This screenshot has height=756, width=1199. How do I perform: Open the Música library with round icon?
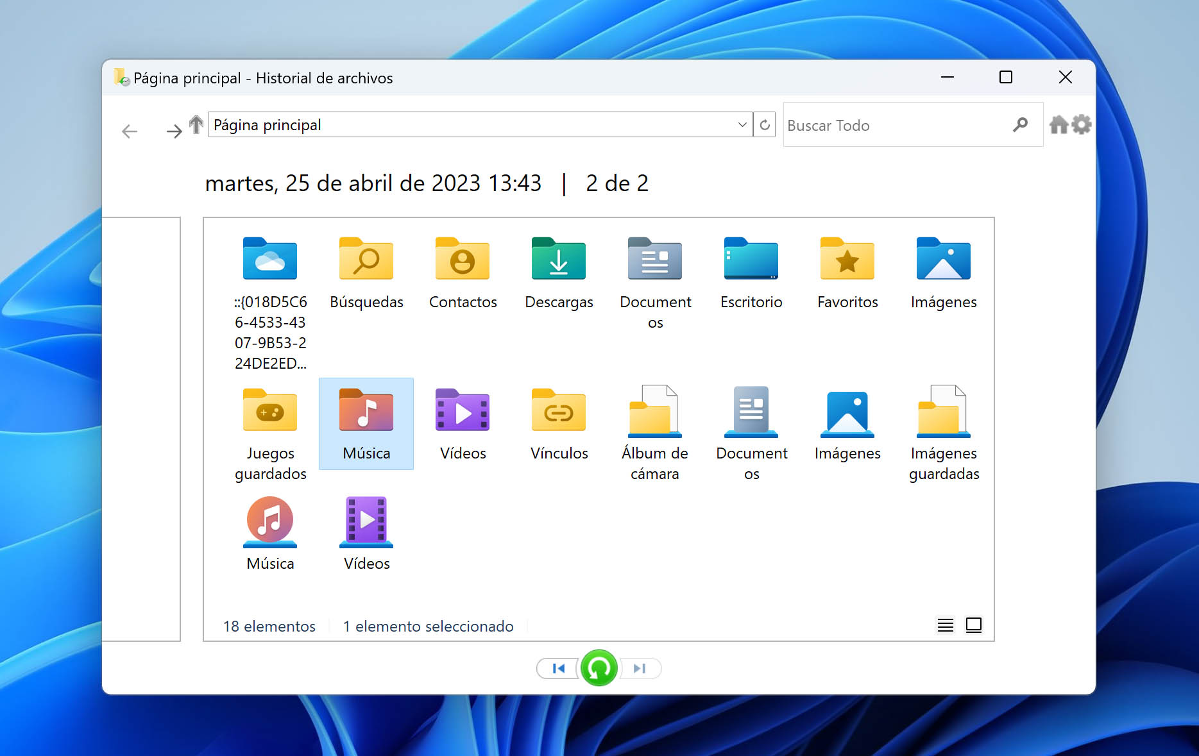tap(270, 521)
